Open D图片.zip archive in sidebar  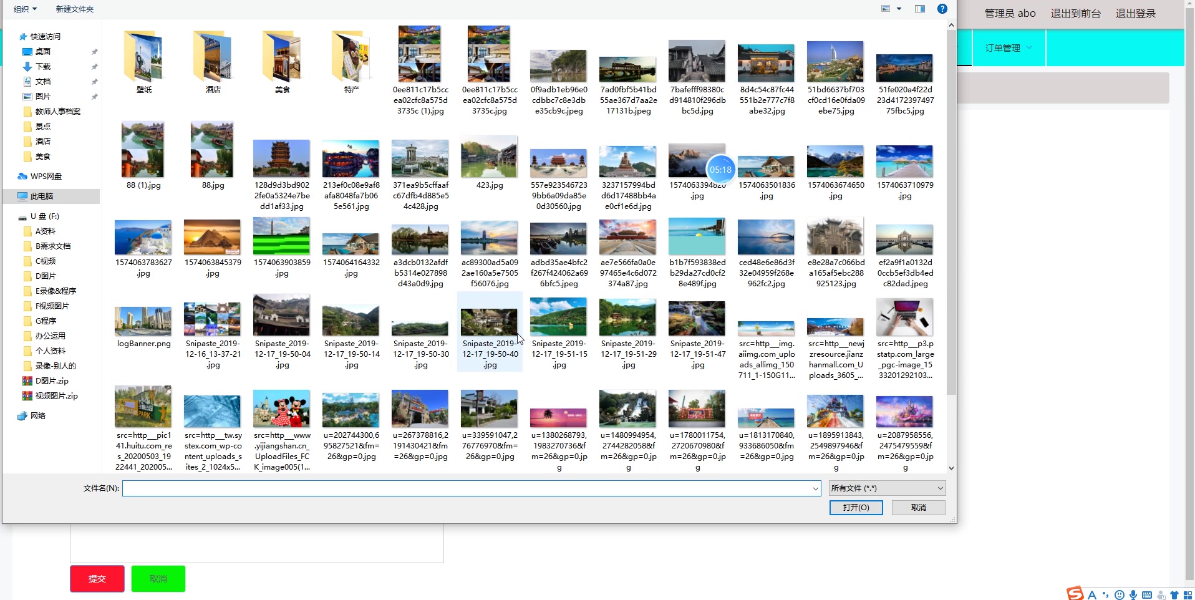52,381
